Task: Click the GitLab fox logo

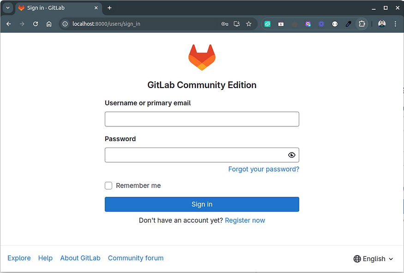Action: 202,57
